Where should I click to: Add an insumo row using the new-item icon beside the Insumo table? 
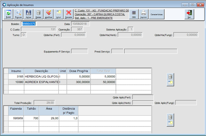pyautogui.click(x=170, y=83)
